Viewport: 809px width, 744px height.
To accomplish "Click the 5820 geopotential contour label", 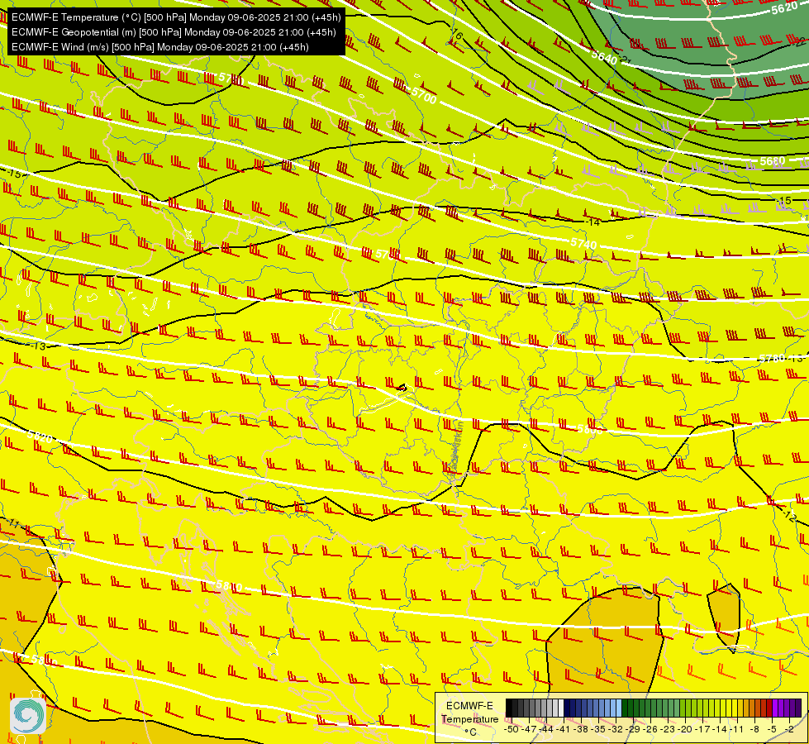I will pos(39,436).
